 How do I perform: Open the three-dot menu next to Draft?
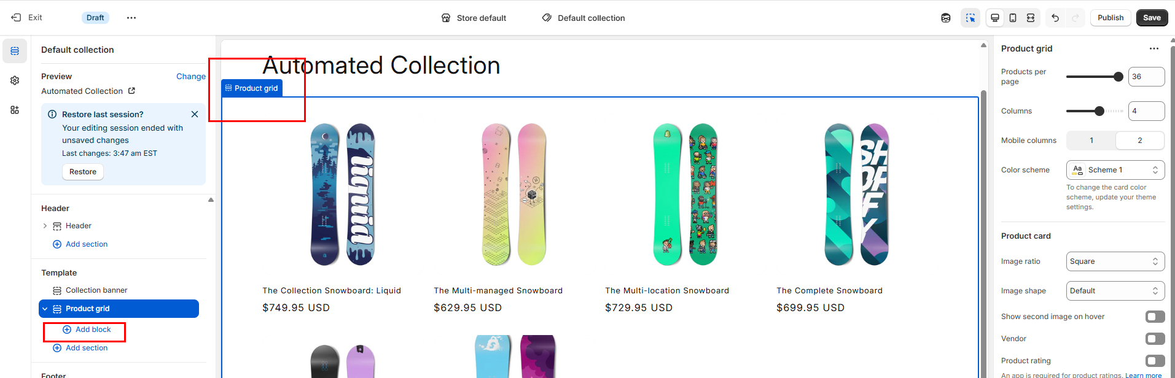click(x=131, y=18)
